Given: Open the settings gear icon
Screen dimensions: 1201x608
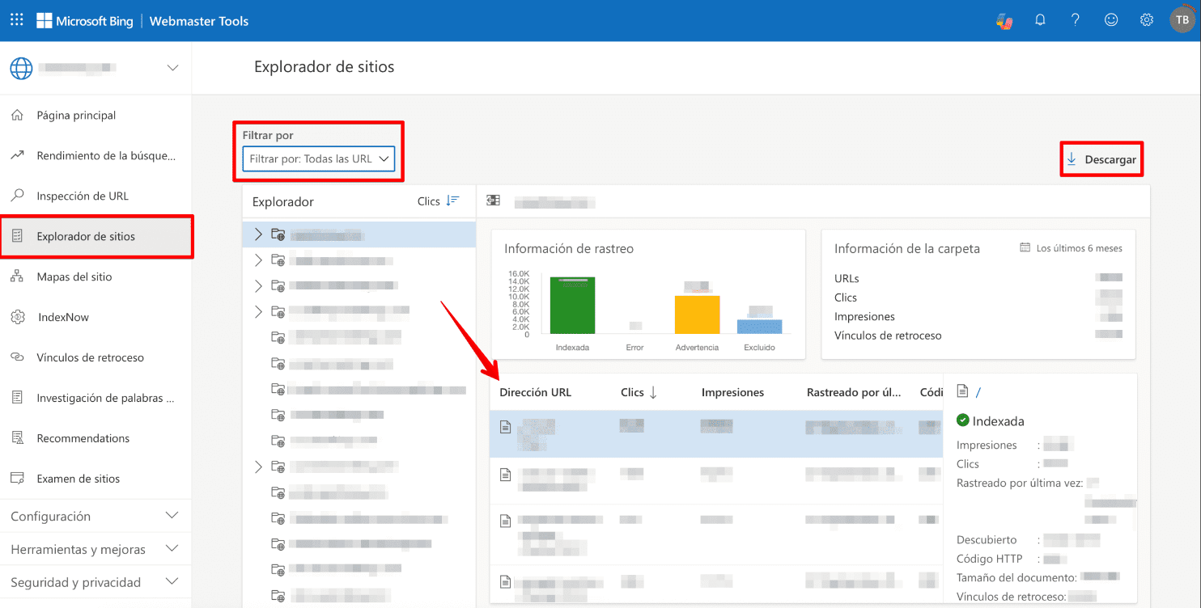Looking at the screenshot, I should (x=1147, y=20).
